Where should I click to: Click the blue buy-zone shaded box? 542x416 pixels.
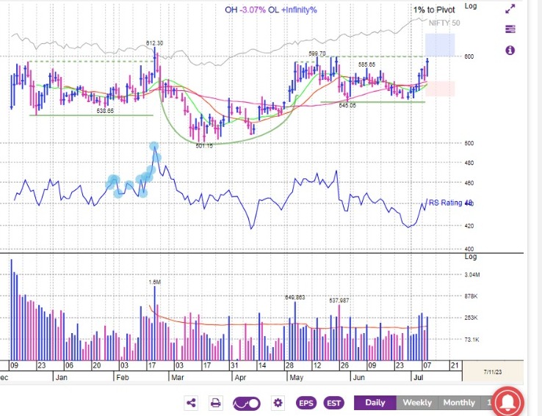tap(440, 45)
